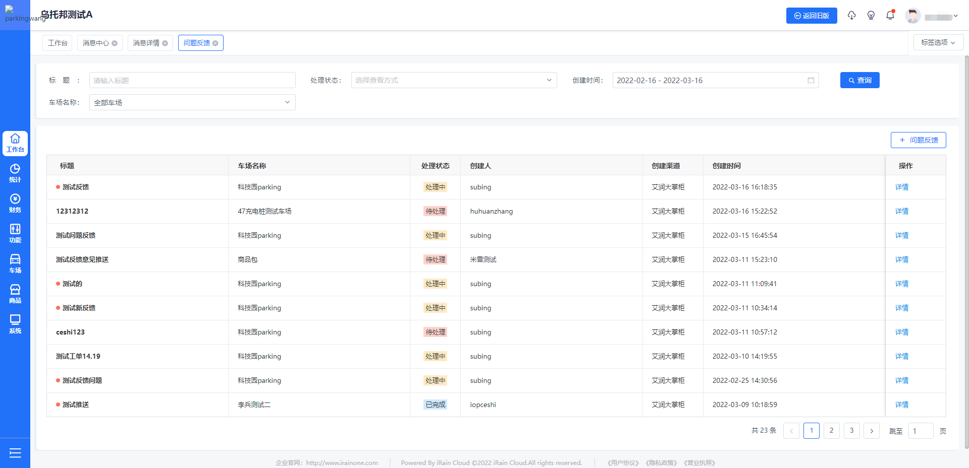Select the 功能 functions sidebar icon
The width and height of the screenshot is (969, 468).
coord(15,234)
